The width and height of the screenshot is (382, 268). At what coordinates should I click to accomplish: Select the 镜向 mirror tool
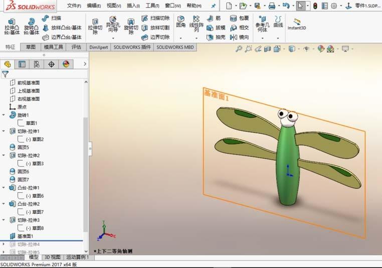(x=239, y=37)
